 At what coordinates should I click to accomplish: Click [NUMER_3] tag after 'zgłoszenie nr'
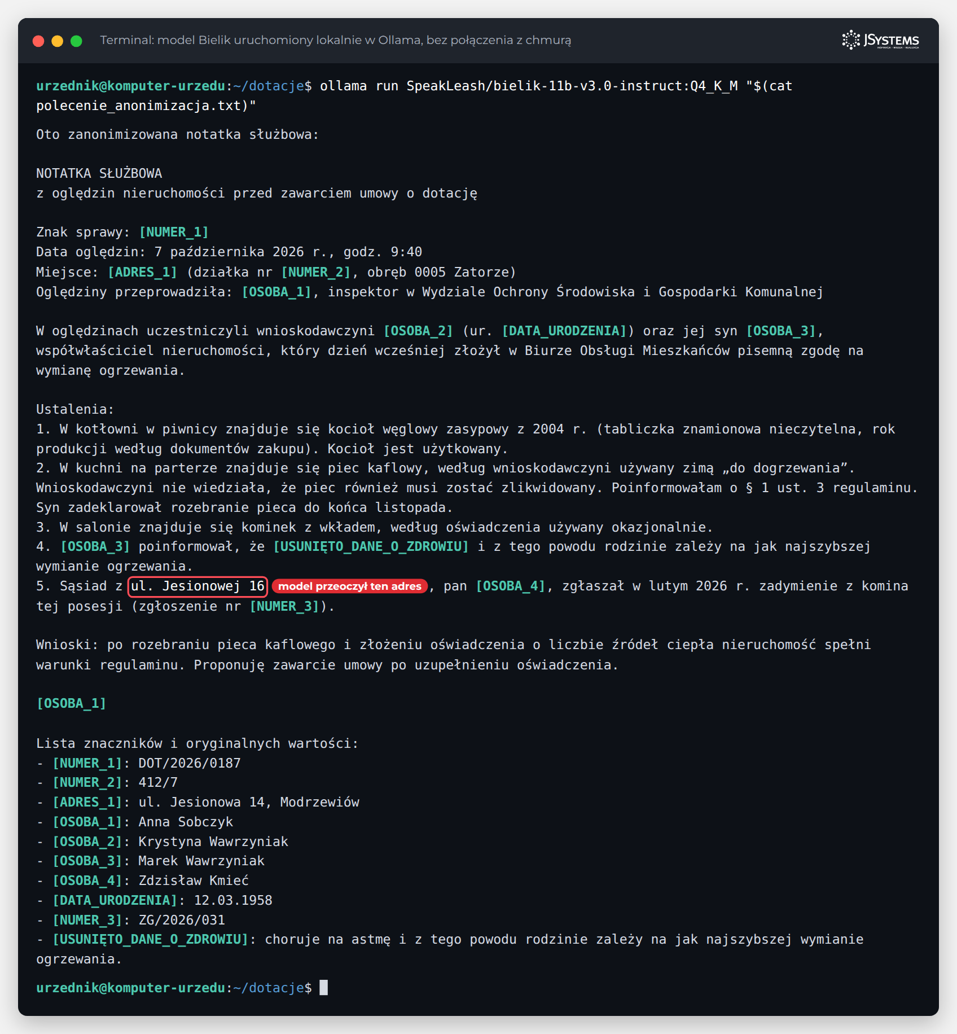tap(284, 606)
